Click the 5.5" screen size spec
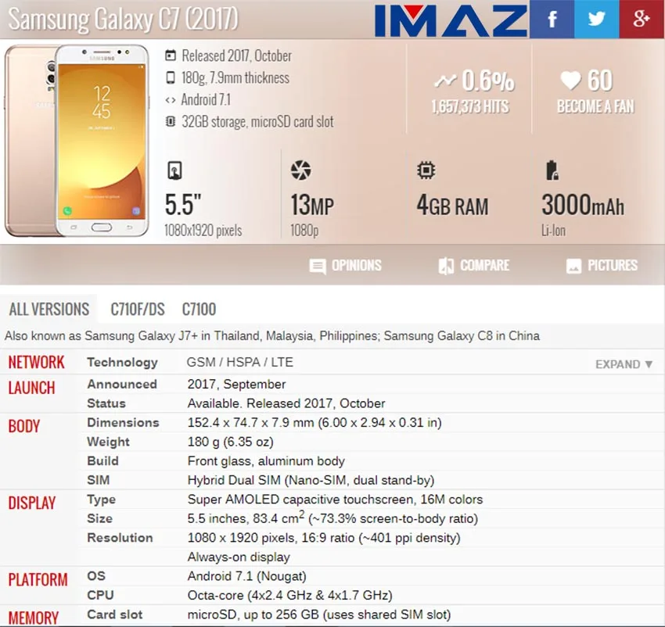The width and height of the screenshot is (665, 627). (183, 205)
